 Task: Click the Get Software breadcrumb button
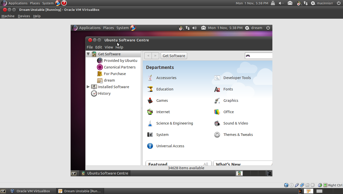pos(174,56)
